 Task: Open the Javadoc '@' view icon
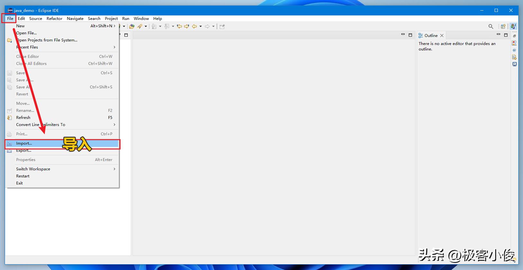(514, 50)
